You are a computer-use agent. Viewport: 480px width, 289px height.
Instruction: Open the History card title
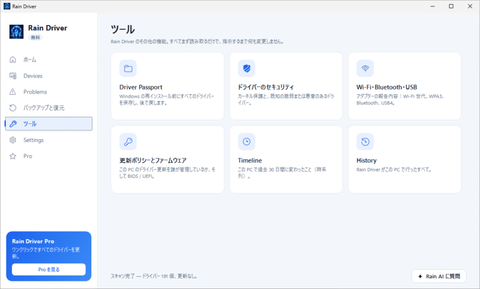pyautogui.click(x=366, y=160)
